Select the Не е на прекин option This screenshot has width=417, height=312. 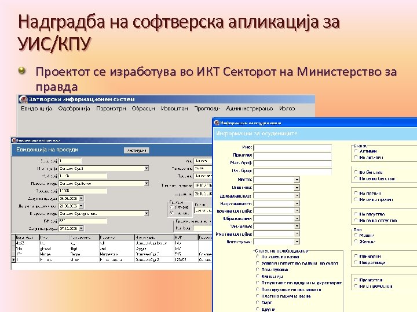(356, 199)
